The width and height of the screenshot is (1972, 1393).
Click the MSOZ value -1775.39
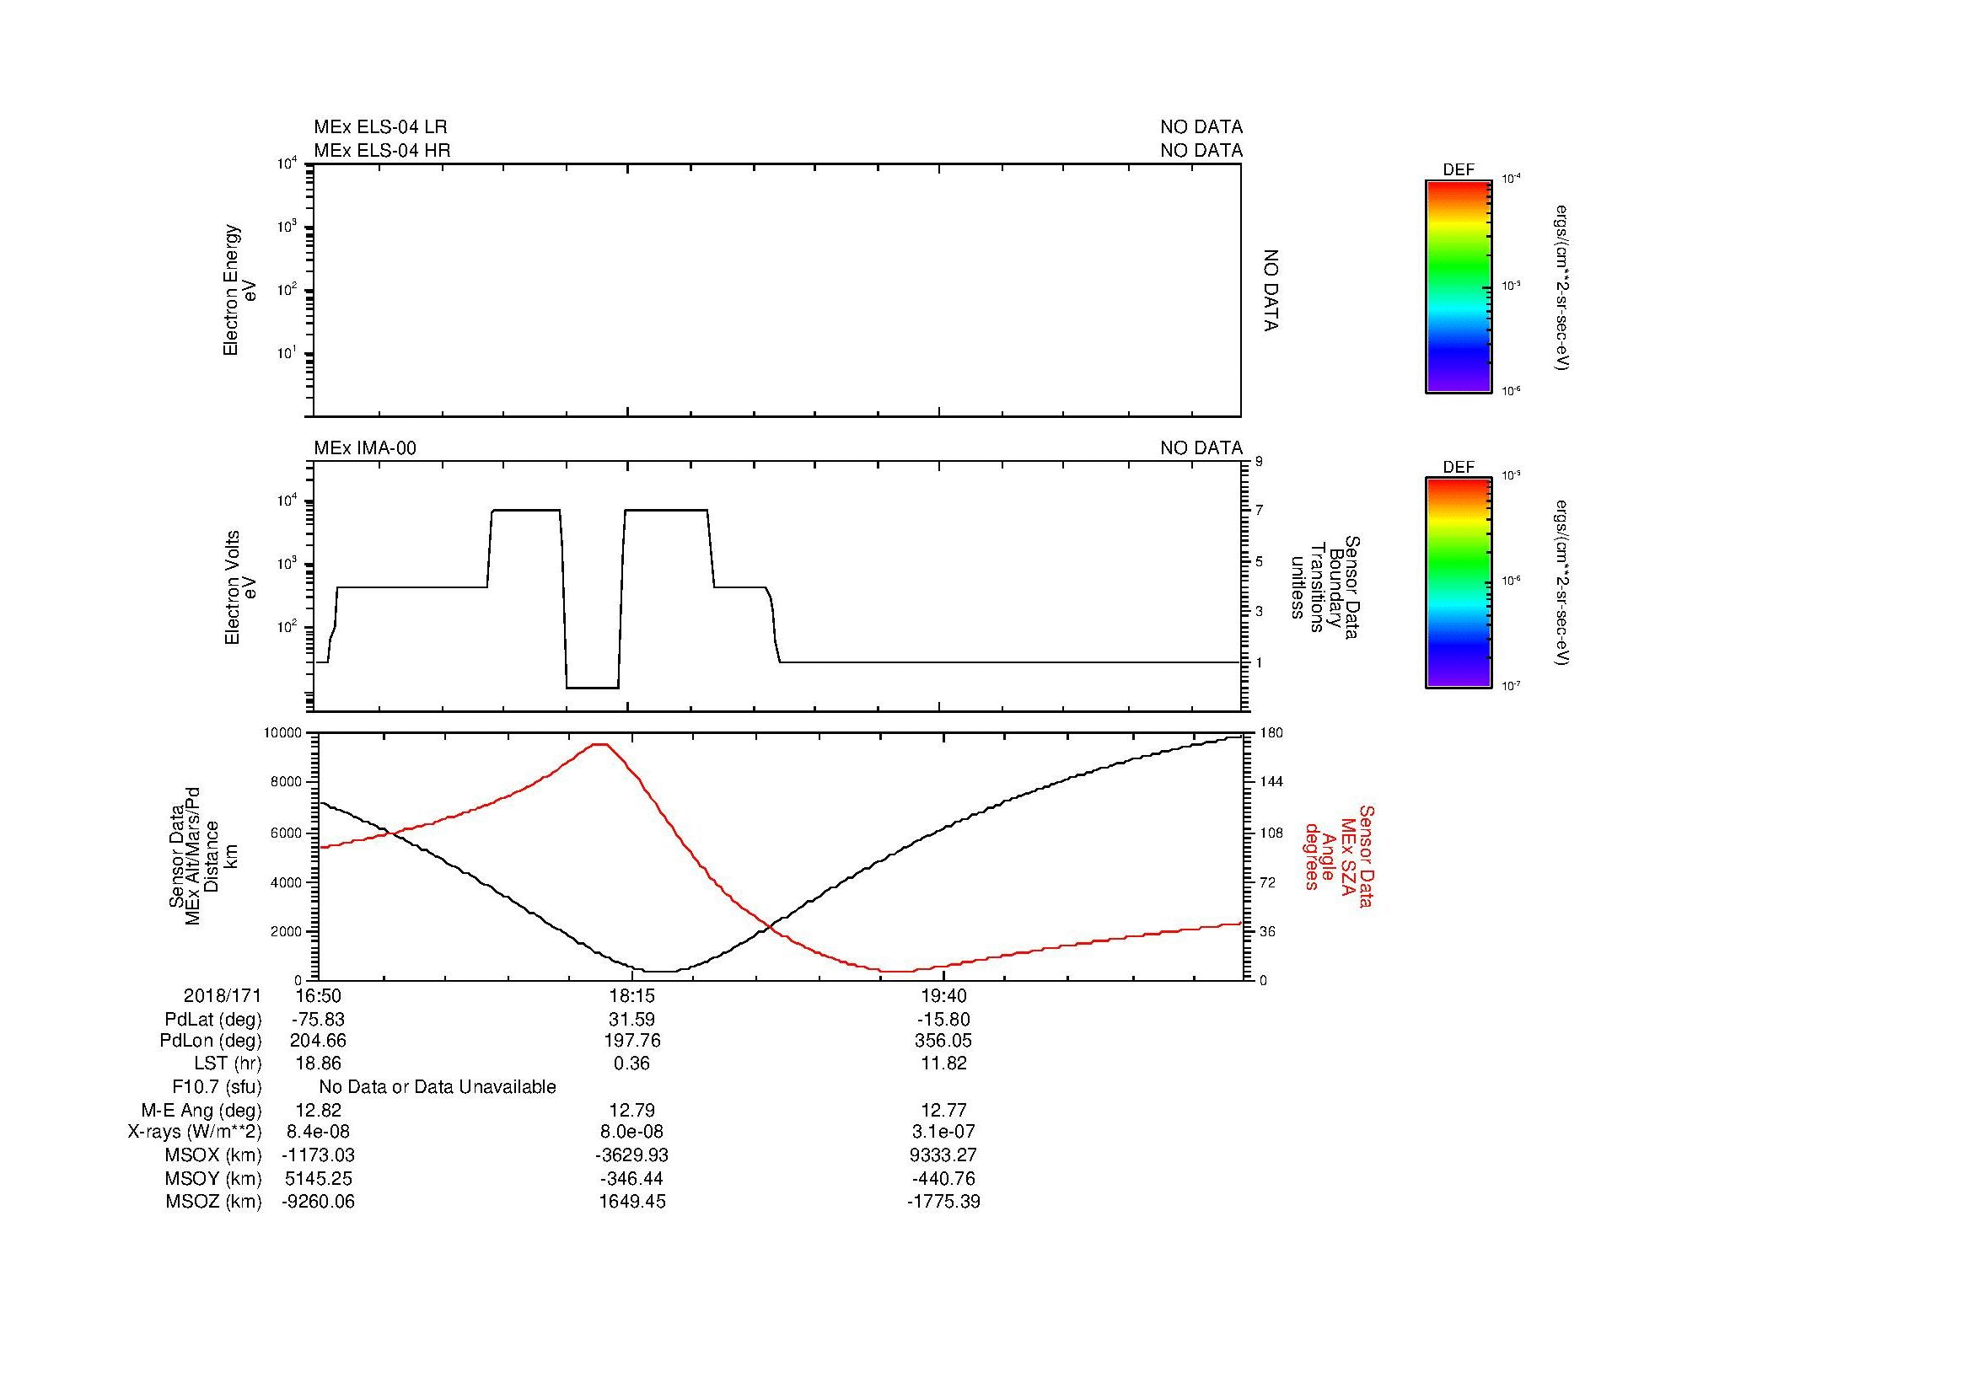(x=944, y=1202)
